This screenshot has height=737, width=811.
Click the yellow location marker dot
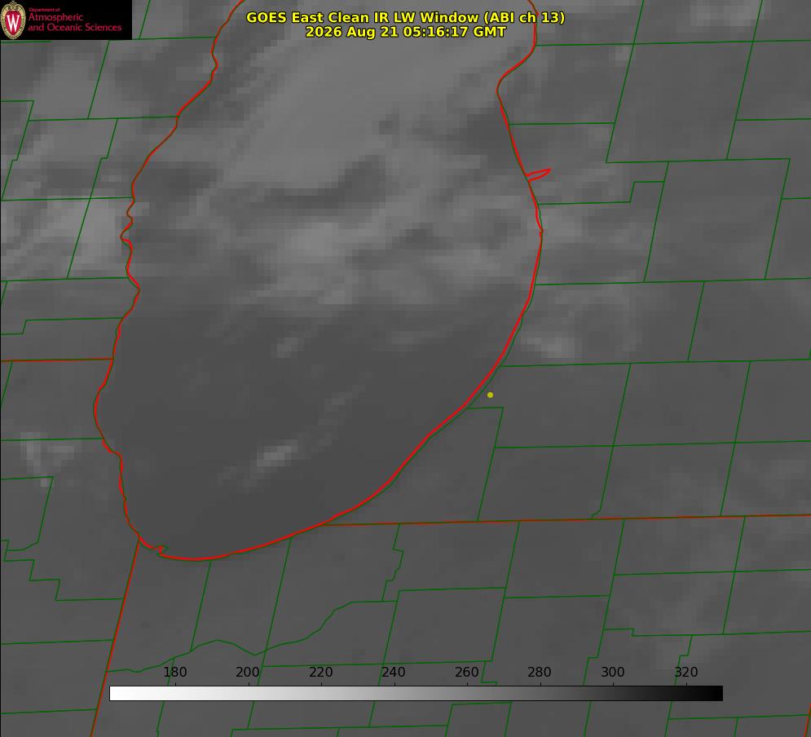(x=490, y=395)
